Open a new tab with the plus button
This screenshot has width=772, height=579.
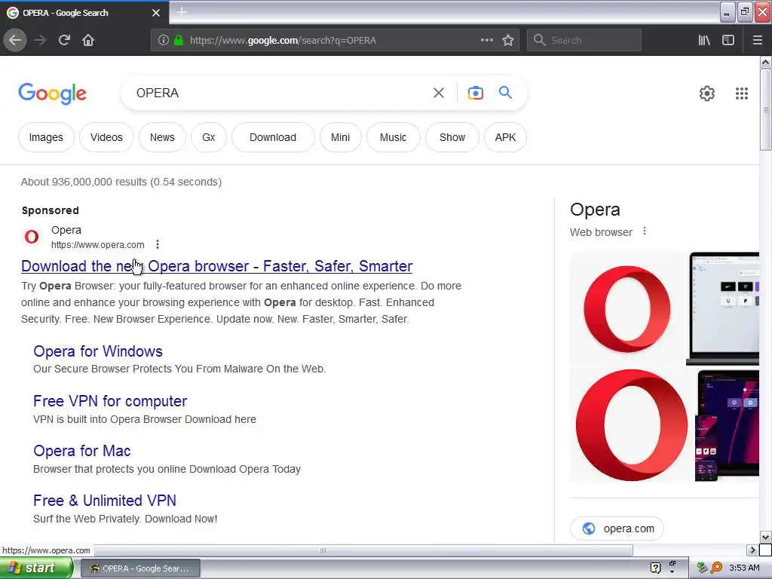coord(182,12)
